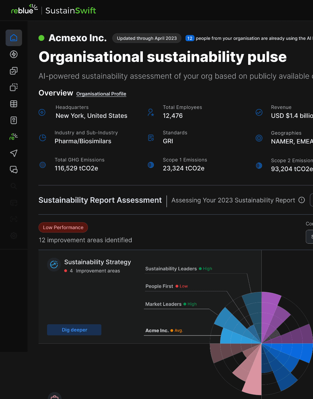Click the ID badge sidebar icon
Screen dimensions: 313x399
tap(14, 120)
